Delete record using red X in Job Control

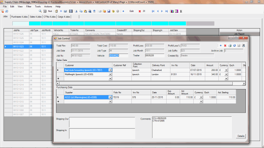225,45
